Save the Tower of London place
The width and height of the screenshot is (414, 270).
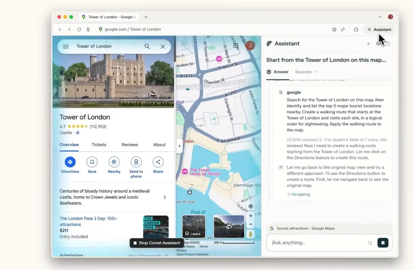92,162
